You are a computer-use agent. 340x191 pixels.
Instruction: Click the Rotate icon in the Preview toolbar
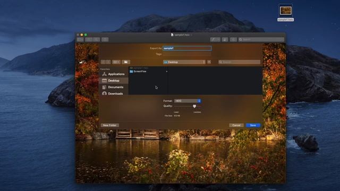(x=225, y=39)
